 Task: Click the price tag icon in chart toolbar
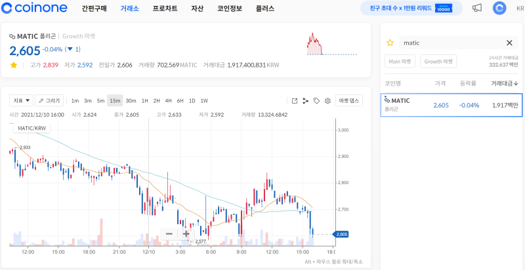316,100
